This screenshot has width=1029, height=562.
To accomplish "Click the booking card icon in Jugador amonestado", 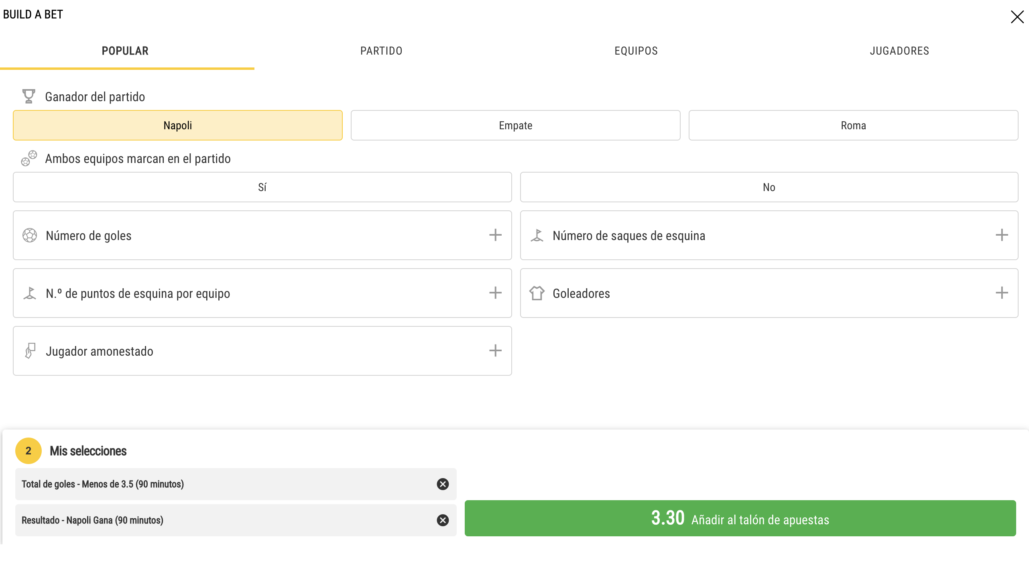I will point(30,351).
